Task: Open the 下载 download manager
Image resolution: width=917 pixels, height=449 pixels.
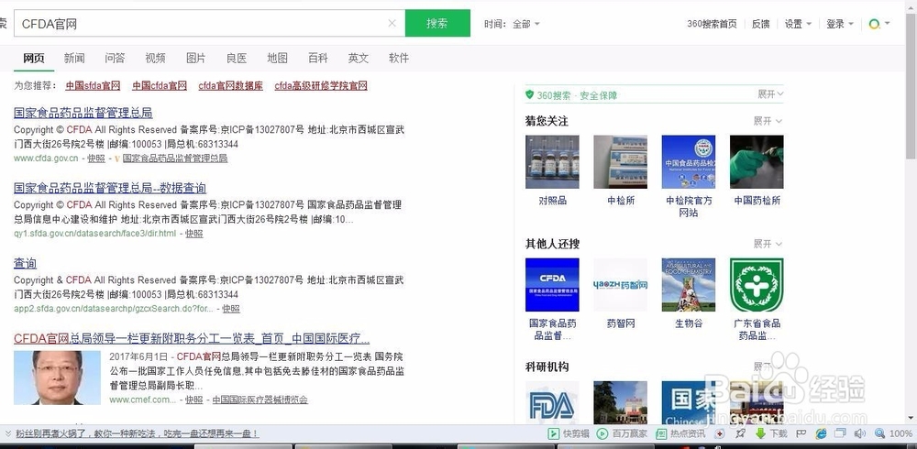Action: point(771,433)
